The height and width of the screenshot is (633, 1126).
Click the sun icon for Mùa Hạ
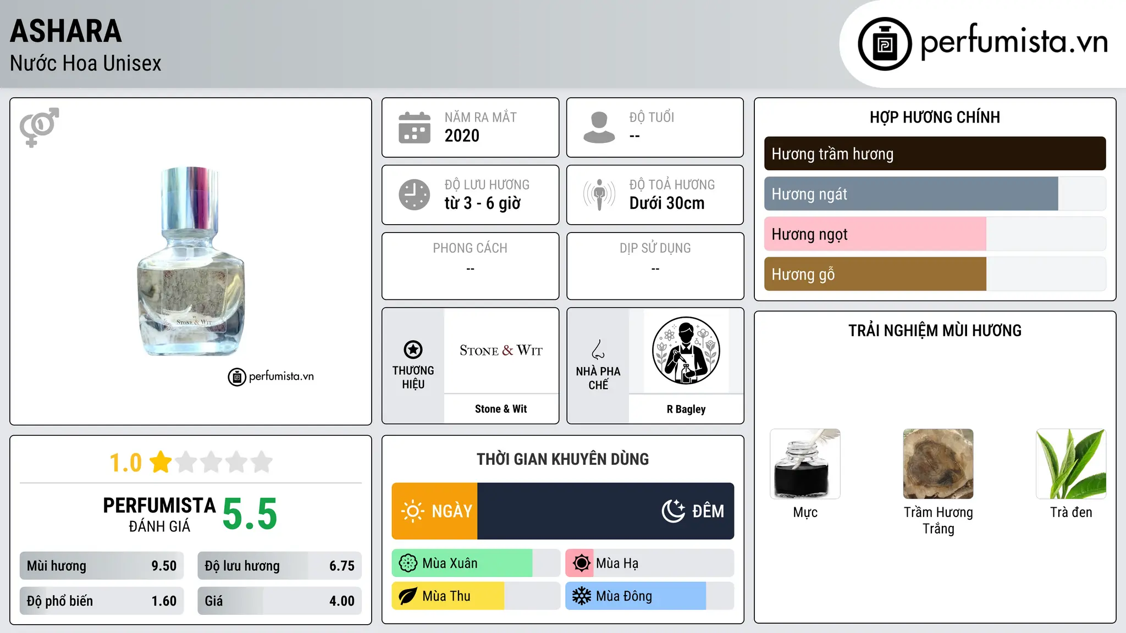click(x=581, y=563)
